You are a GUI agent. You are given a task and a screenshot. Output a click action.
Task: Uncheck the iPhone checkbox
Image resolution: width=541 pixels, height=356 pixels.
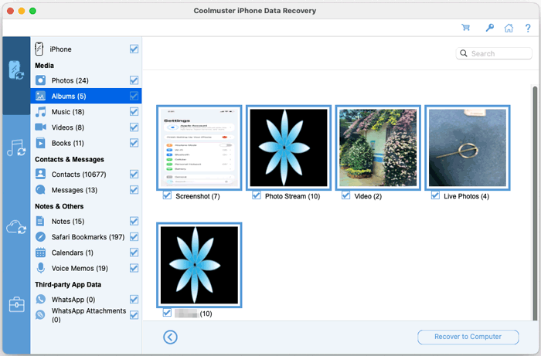[x=134, y=49]
